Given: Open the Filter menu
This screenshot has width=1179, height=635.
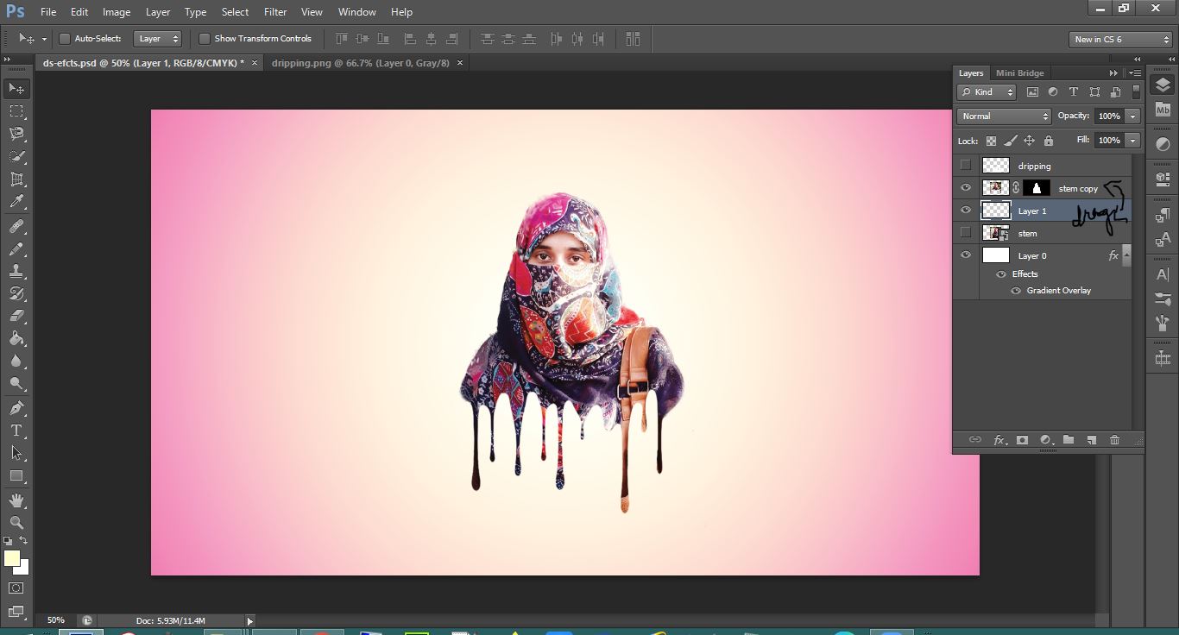Looking at the screenshot, I should tap(275, 12).
